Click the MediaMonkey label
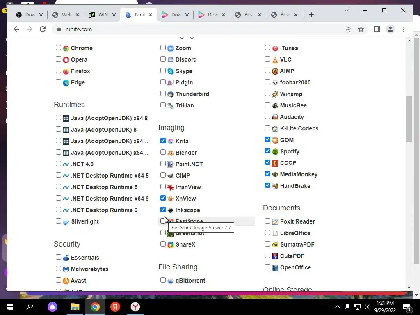This screenshot has width=420, height=315. pos(299,175)
